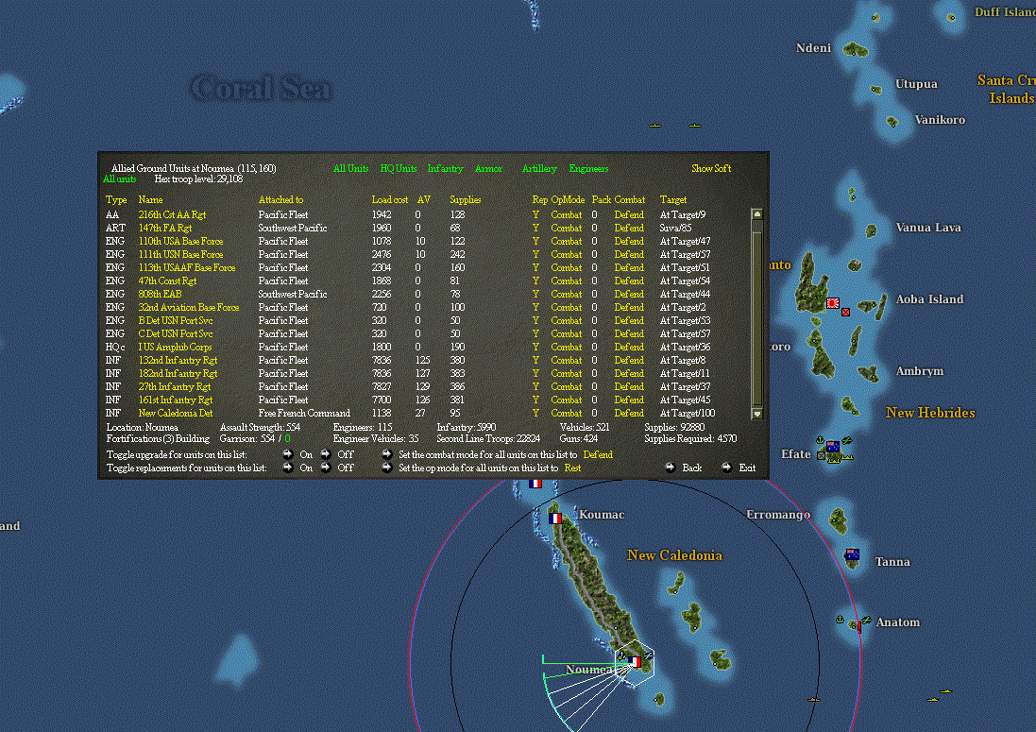Viewport: 1036px width, 732px height.
Task: Click the airfield icon right of Efate flag
Action: [x=846, y=441]
